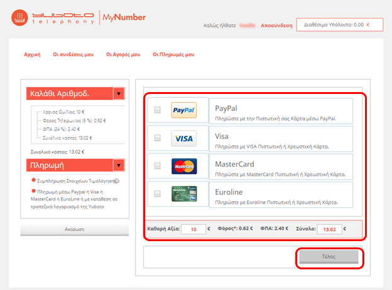392x290 pixels.
Task: Click the Visa option title
Action: pyautogui.click(x=222, y=137)
